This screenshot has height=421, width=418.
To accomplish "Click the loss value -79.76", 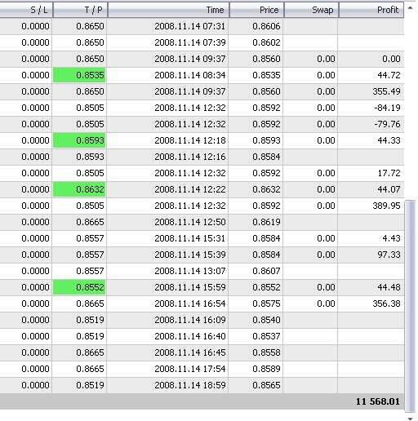I will [x=387, y=124].
